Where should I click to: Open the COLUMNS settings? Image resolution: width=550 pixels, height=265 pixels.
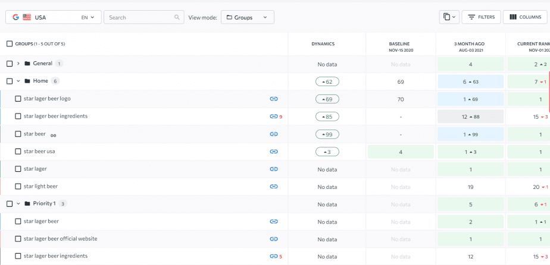(x=525, y=17)
